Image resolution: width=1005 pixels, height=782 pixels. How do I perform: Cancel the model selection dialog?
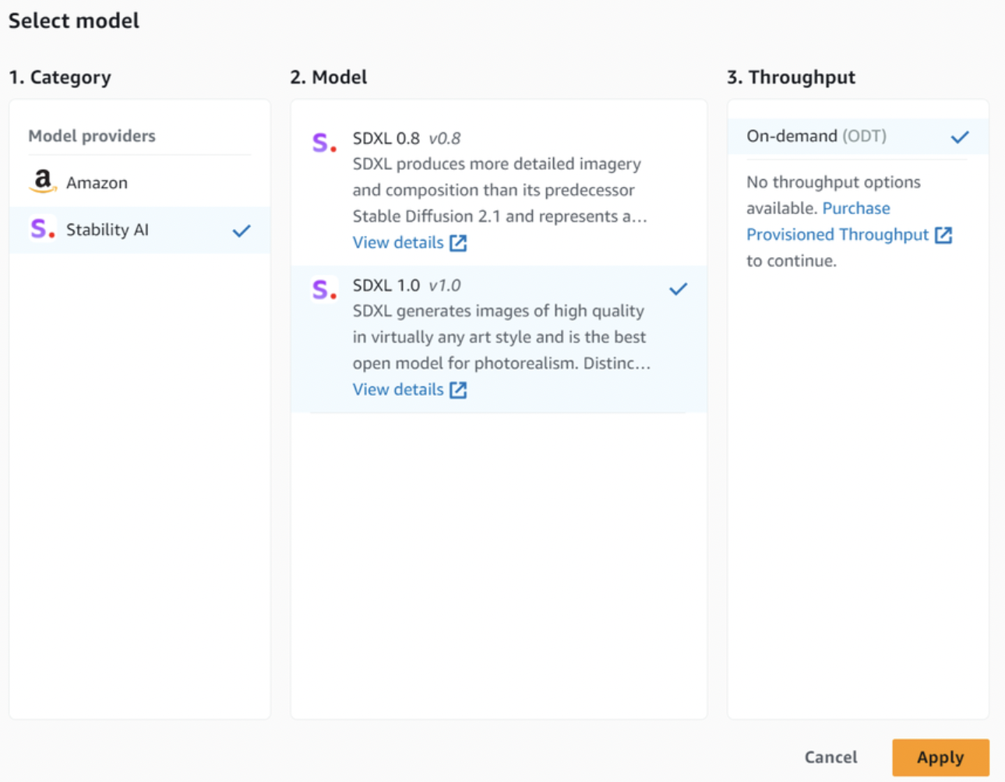point(830,757)
